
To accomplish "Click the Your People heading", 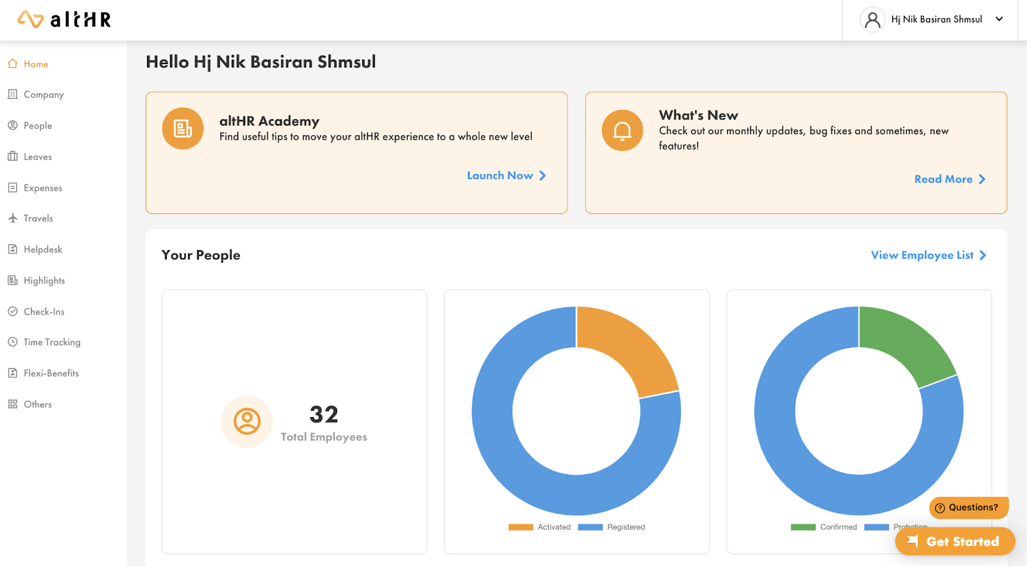I will [x=201, y=255].
